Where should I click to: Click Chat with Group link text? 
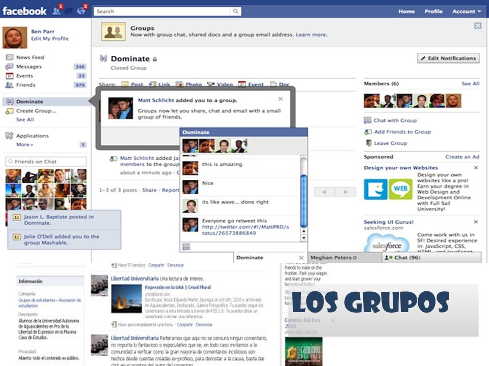[x=395, y=120]
